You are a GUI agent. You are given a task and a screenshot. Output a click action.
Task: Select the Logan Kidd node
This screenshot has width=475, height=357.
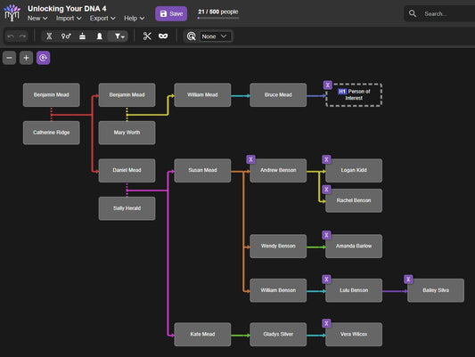coord(354,170)
